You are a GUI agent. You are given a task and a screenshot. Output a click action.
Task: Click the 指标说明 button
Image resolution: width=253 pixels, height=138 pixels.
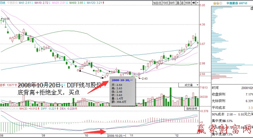(x=191, y=108)
